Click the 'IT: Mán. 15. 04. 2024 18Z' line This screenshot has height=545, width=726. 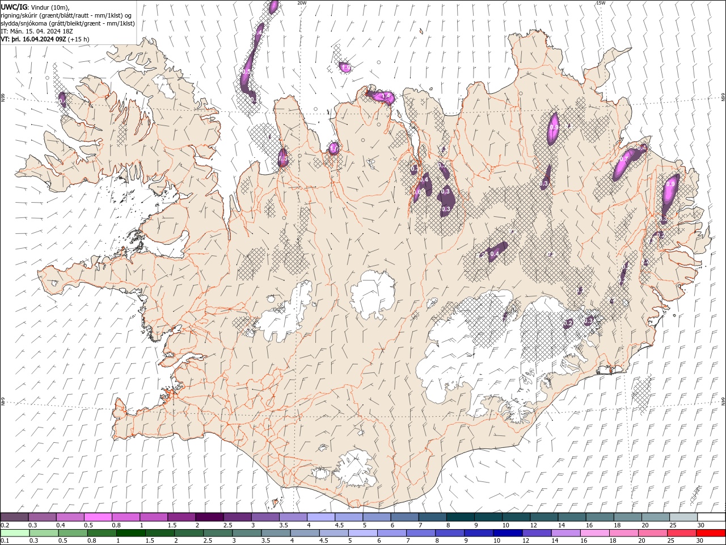[x=37, y=31]
